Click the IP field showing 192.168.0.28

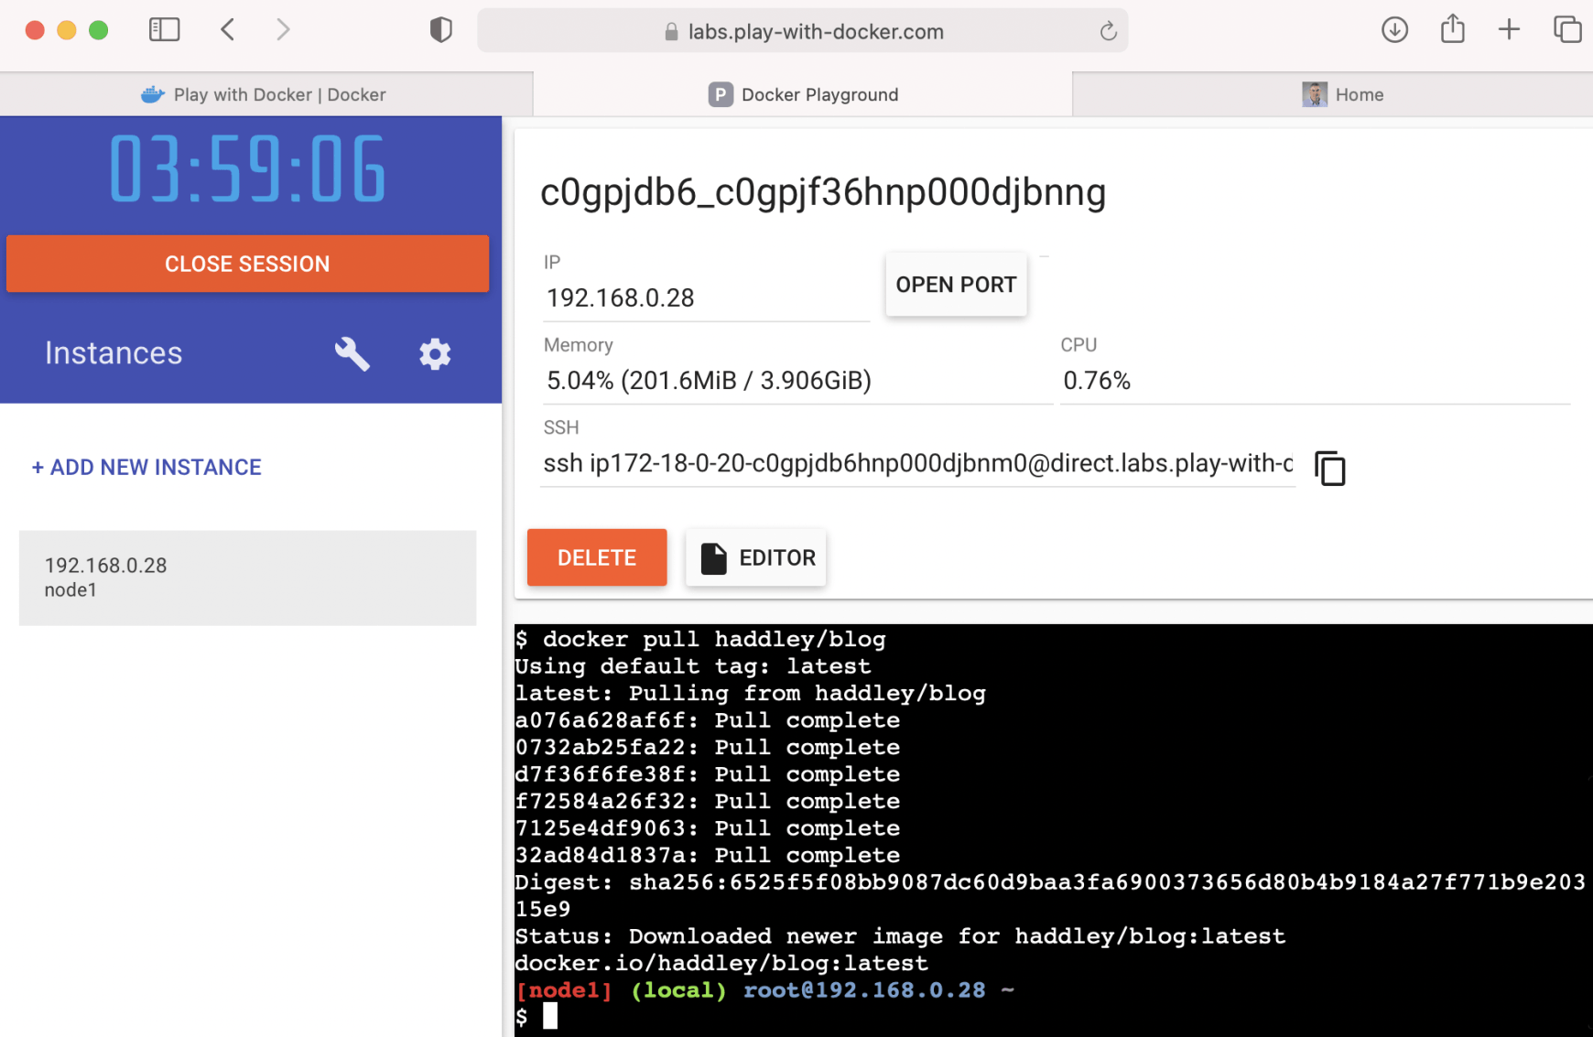tap(706, 298)
